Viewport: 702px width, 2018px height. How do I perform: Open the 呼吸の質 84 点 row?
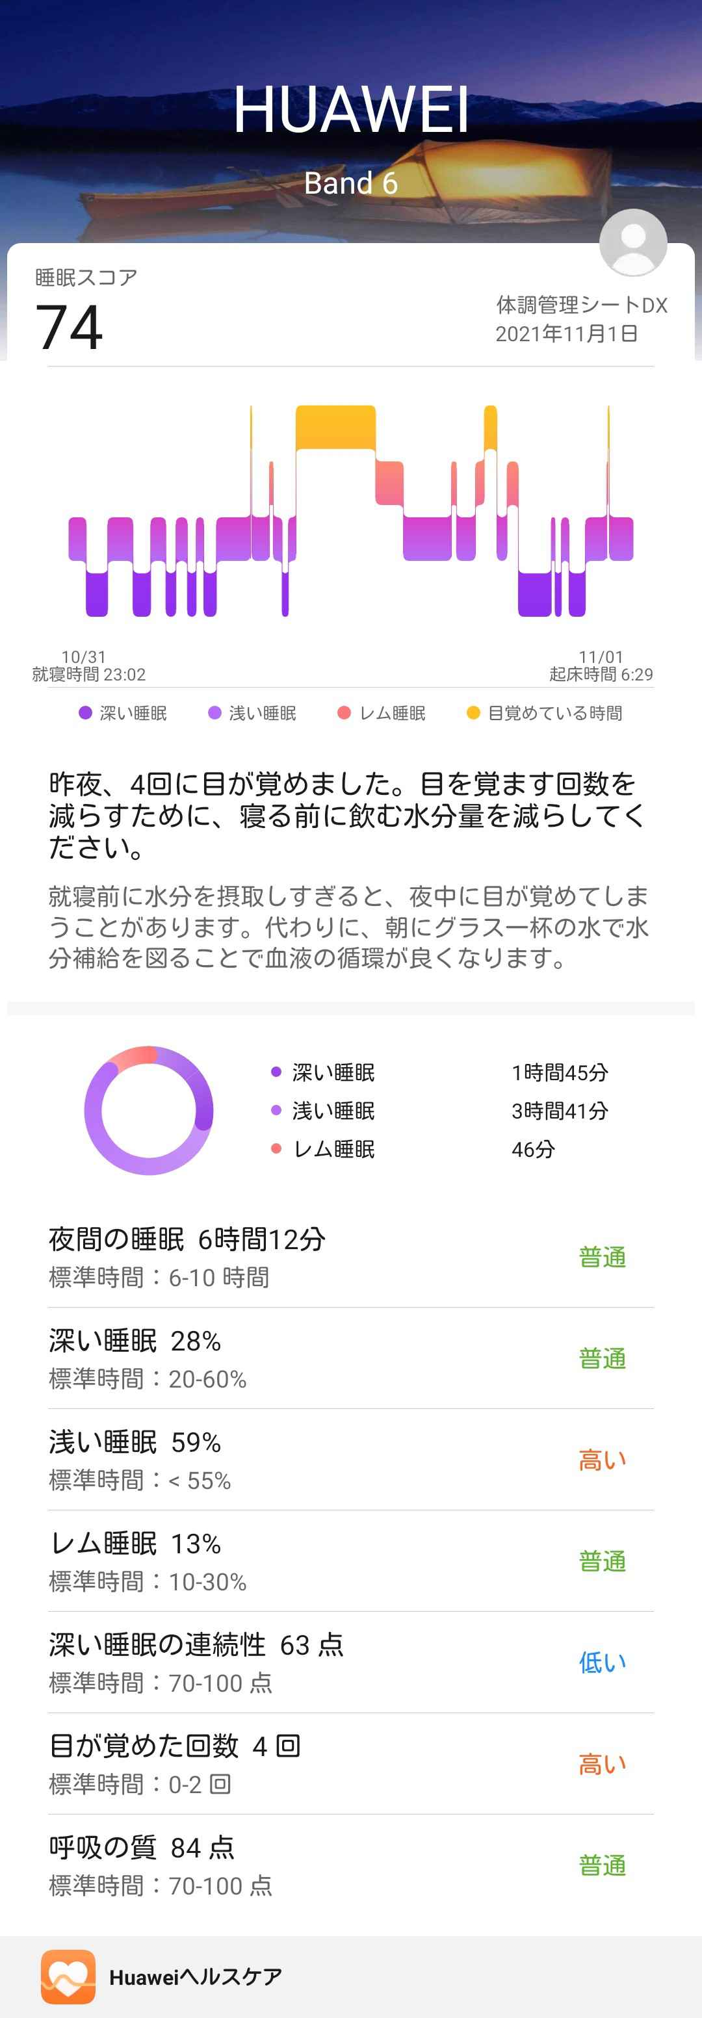[x=351, y=1865]
